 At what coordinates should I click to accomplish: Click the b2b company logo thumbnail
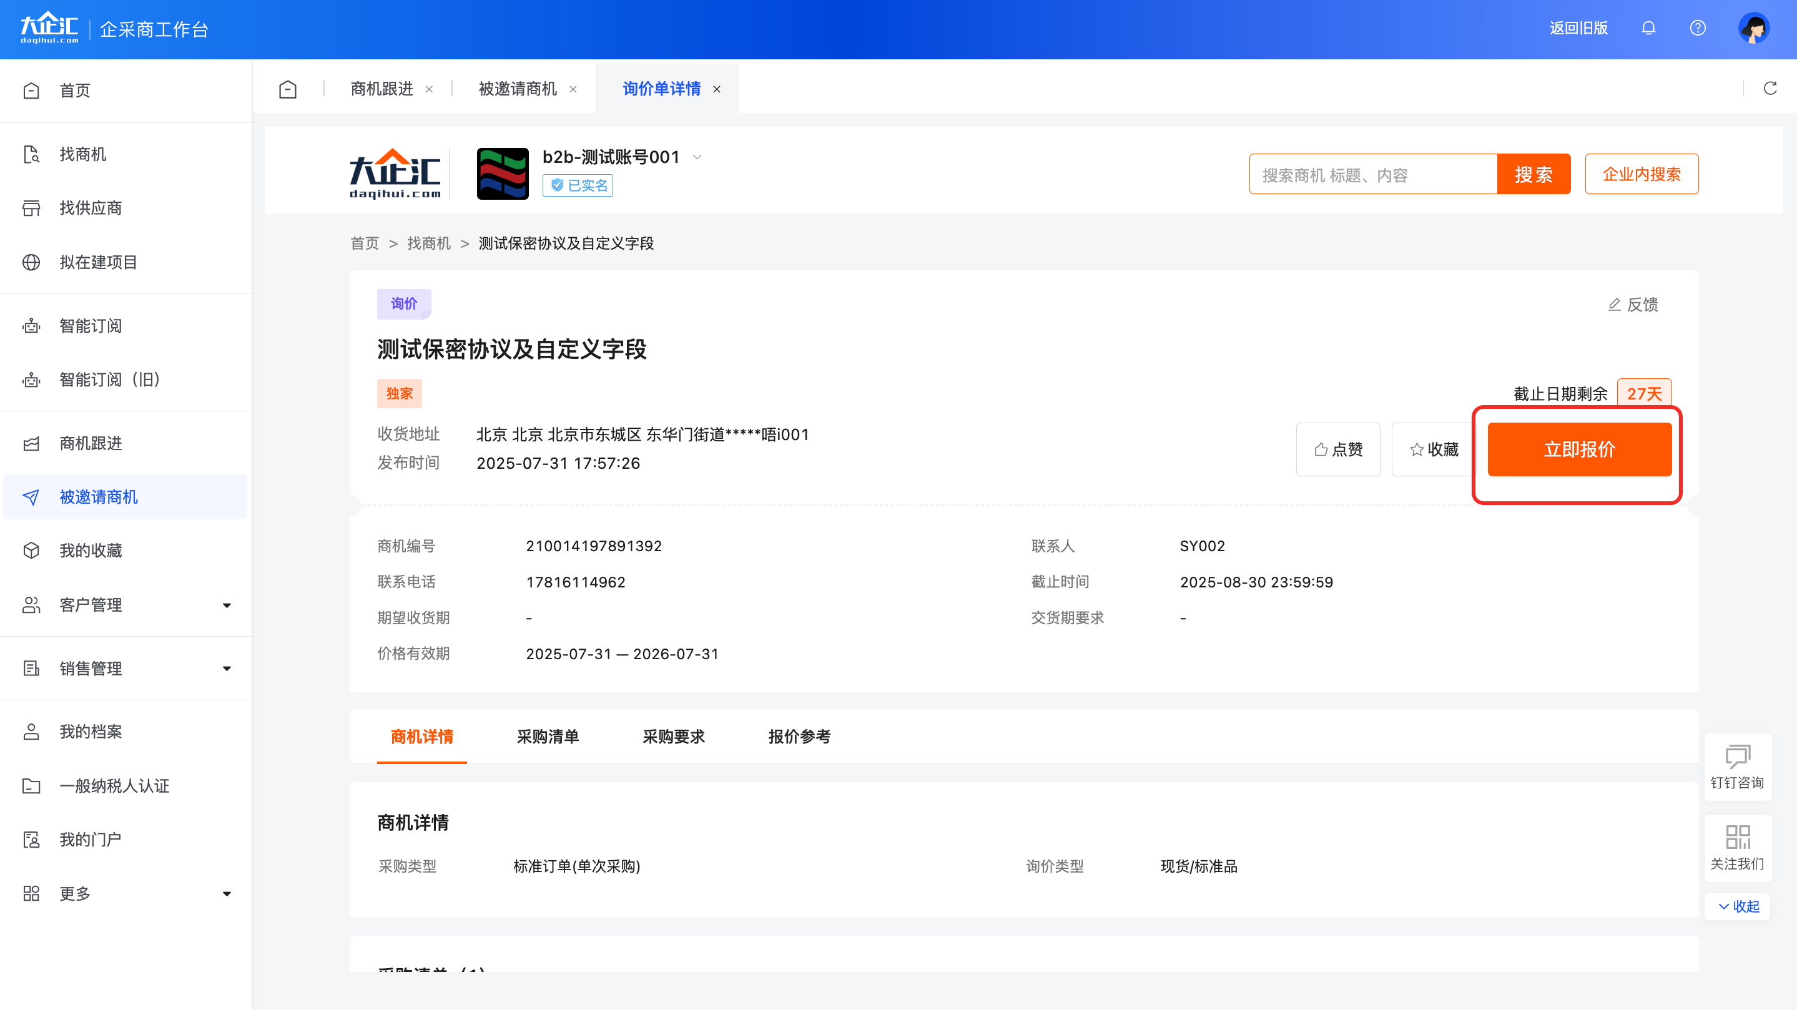point(502,174)
